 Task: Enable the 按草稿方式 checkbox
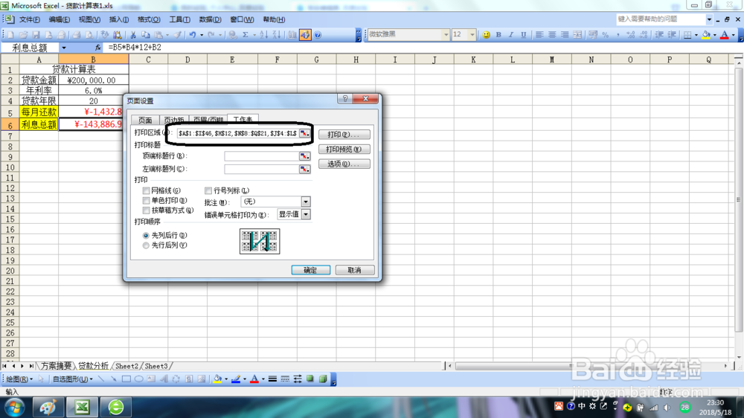pyautogui.click(x=146, y=210)
